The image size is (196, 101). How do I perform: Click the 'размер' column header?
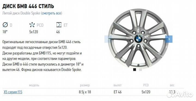85,85
